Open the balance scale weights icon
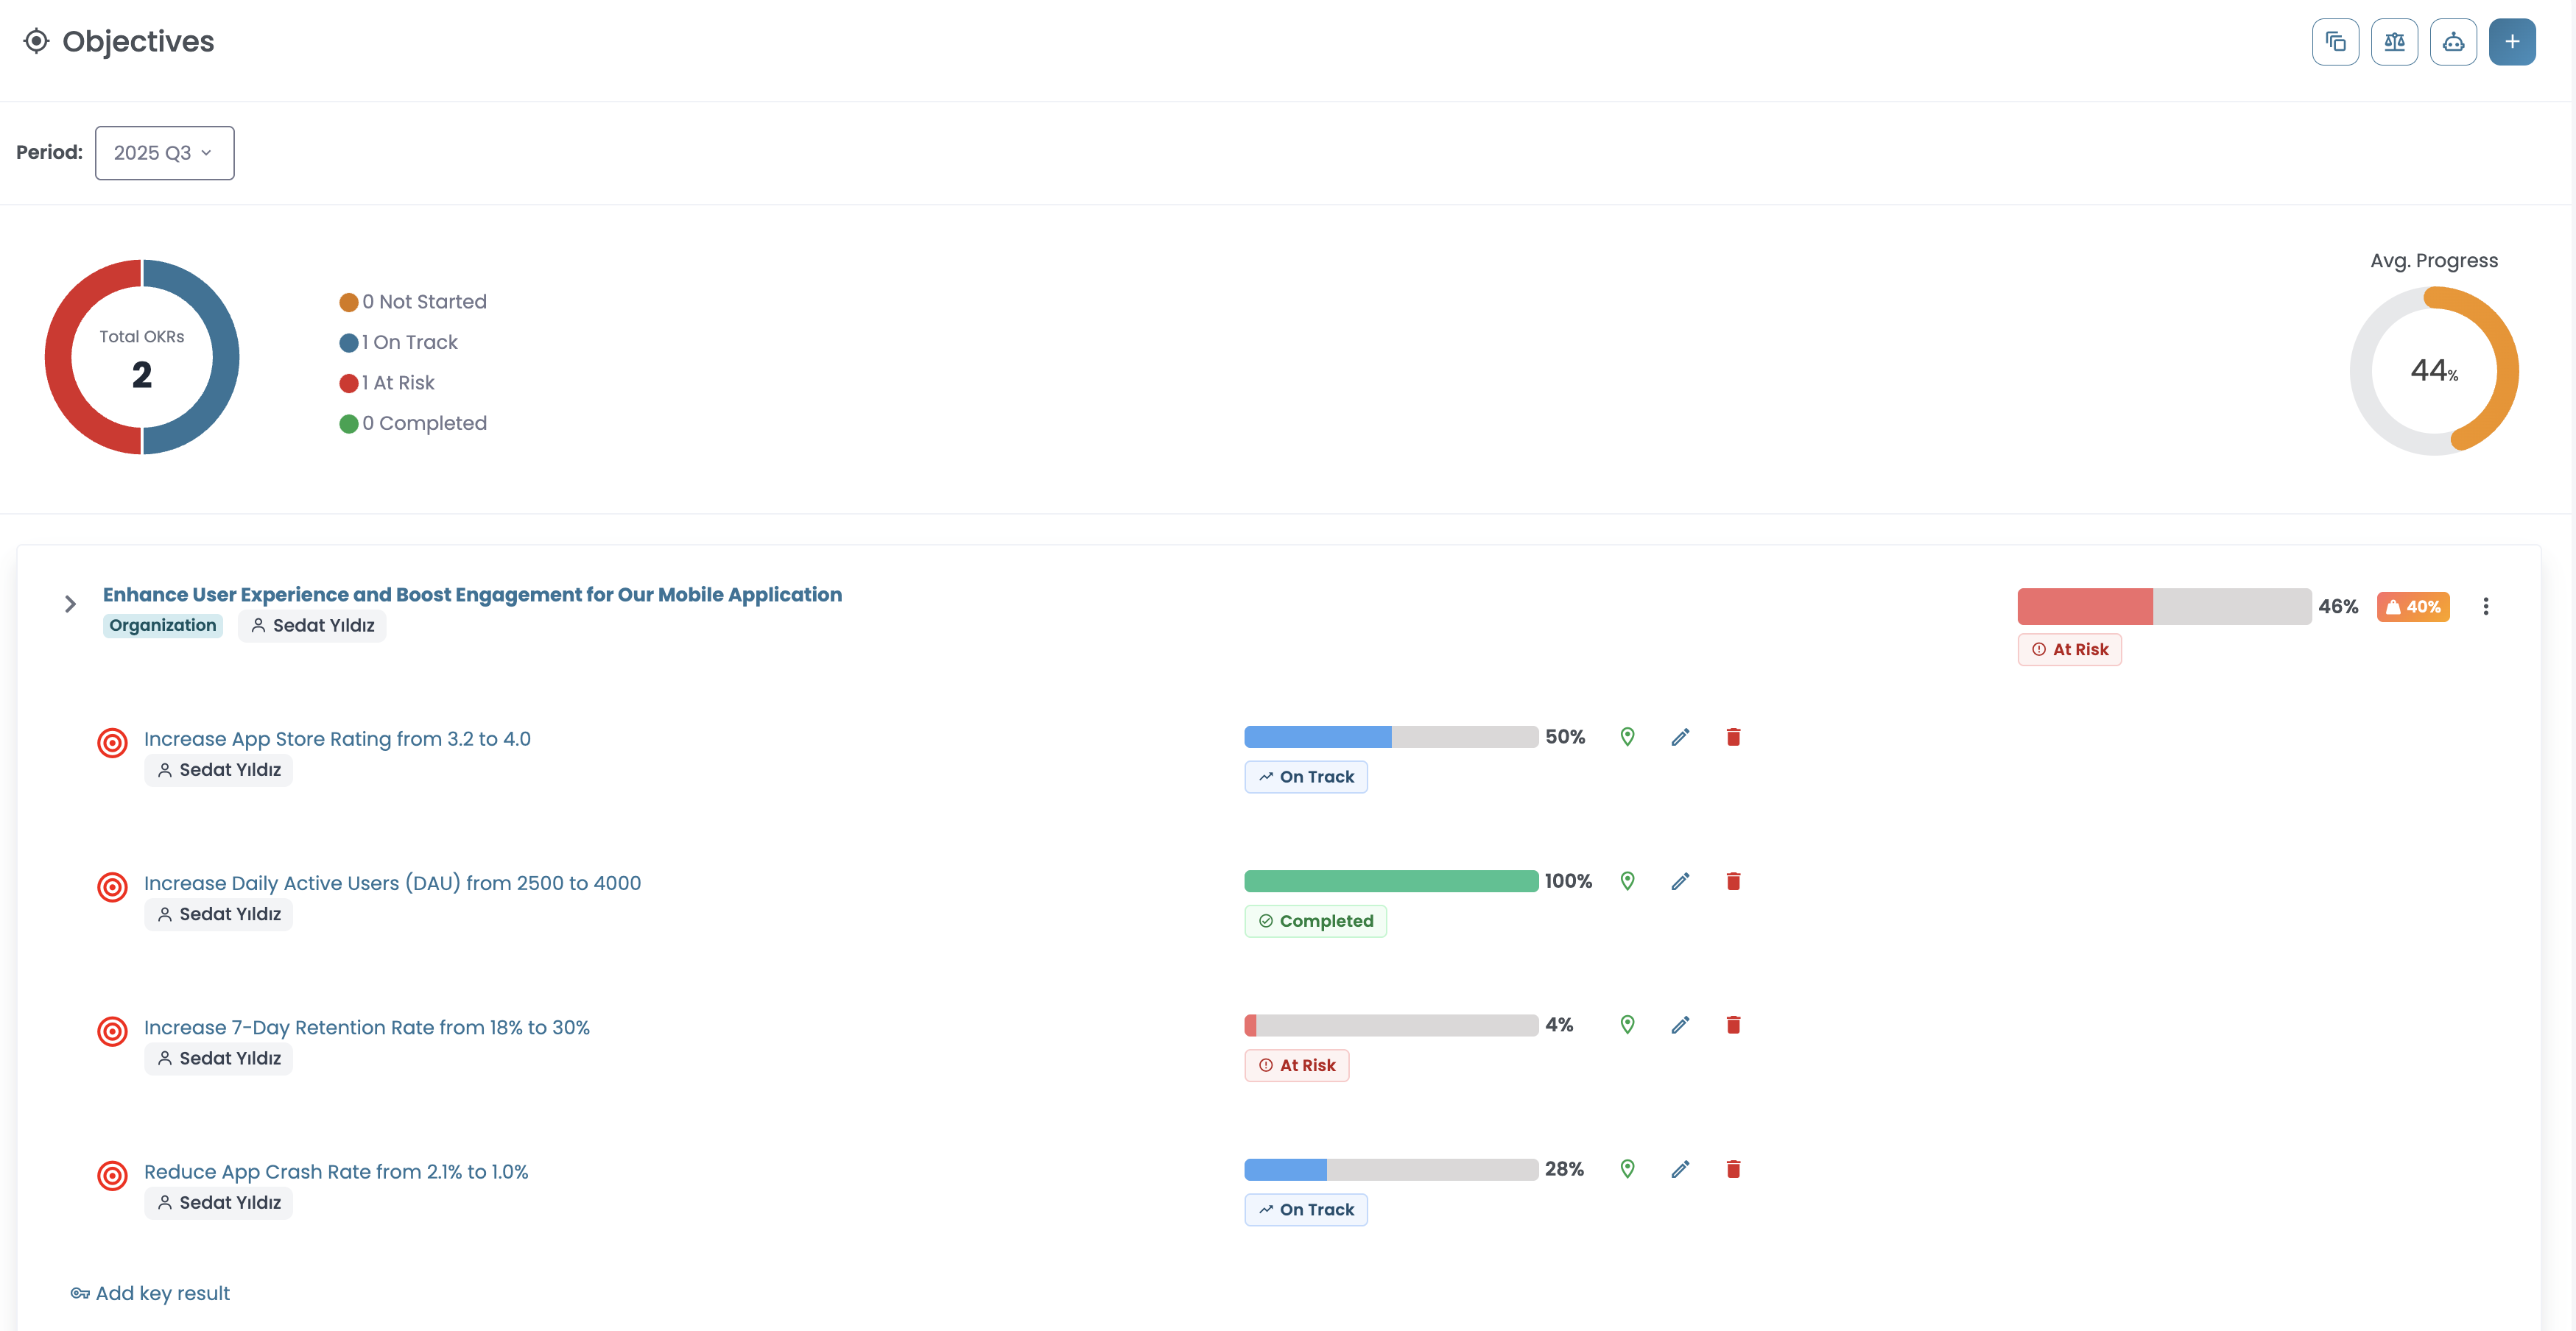 (2394, 42)
